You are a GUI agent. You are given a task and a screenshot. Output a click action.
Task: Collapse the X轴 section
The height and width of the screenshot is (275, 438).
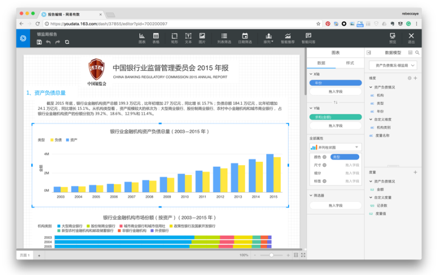click(x=311, y=74)
